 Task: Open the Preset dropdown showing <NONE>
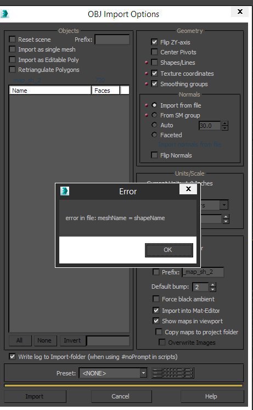113,373
